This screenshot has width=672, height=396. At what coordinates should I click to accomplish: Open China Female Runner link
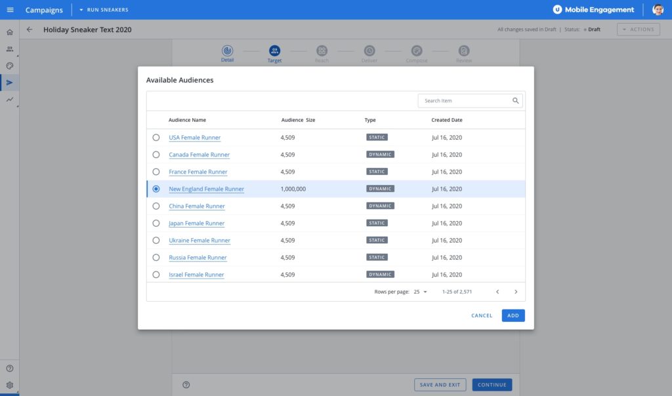[x=197, y=206]
